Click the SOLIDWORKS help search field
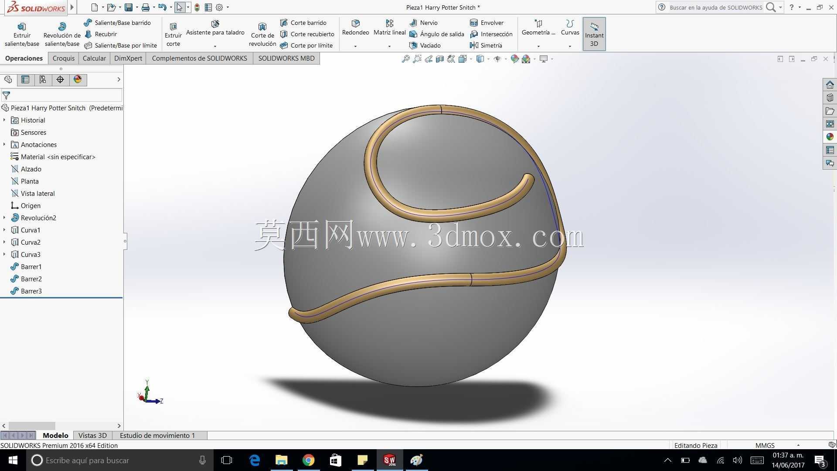 point(716,7)
